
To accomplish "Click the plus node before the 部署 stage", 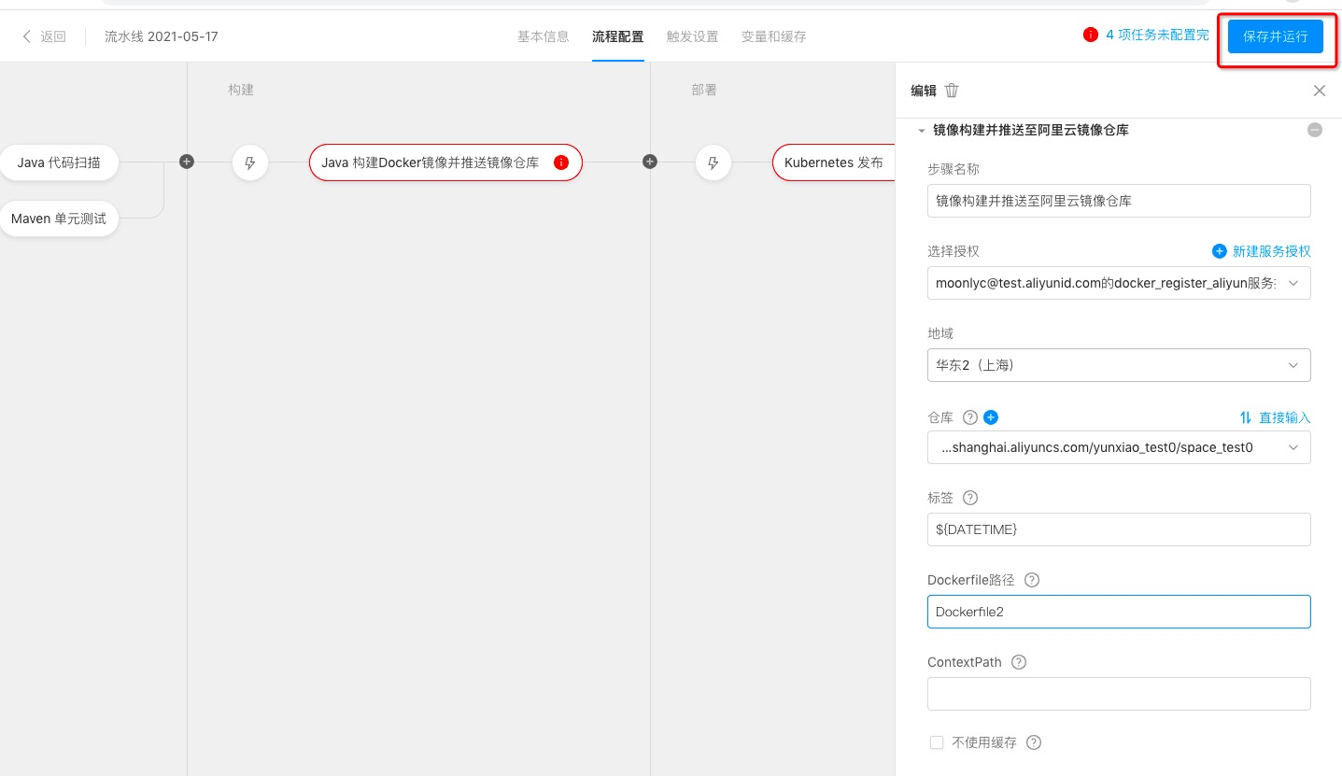I will coord(650,162).
